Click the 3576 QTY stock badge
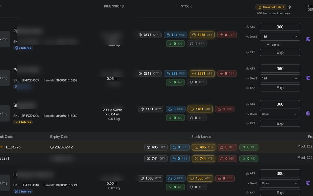The height and width of the screenshot is (196, 313). [x=150, y=35]
